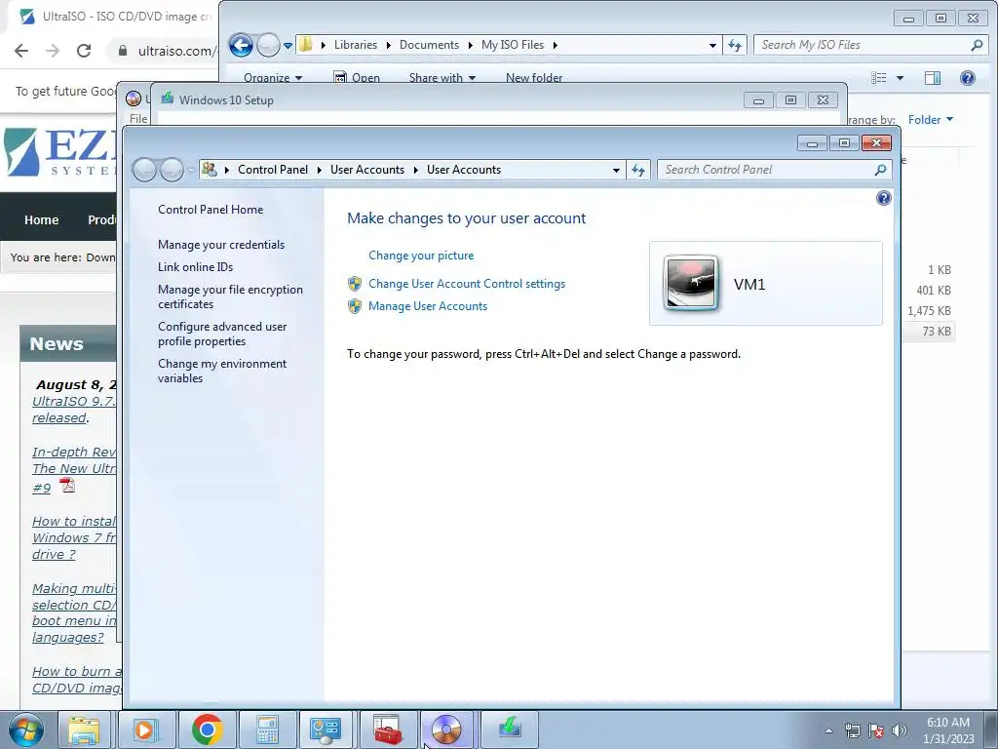Screen dimensions: 998x749
Task: Click the PDF icon beside #9 link
Action: tap(67, 486)
